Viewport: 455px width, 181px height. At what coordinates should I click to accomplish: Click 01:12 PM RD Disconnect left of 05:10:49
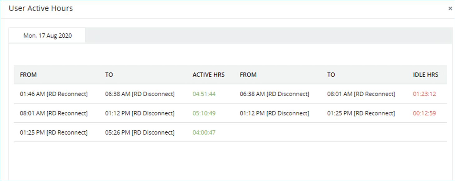tap(140, 113)
